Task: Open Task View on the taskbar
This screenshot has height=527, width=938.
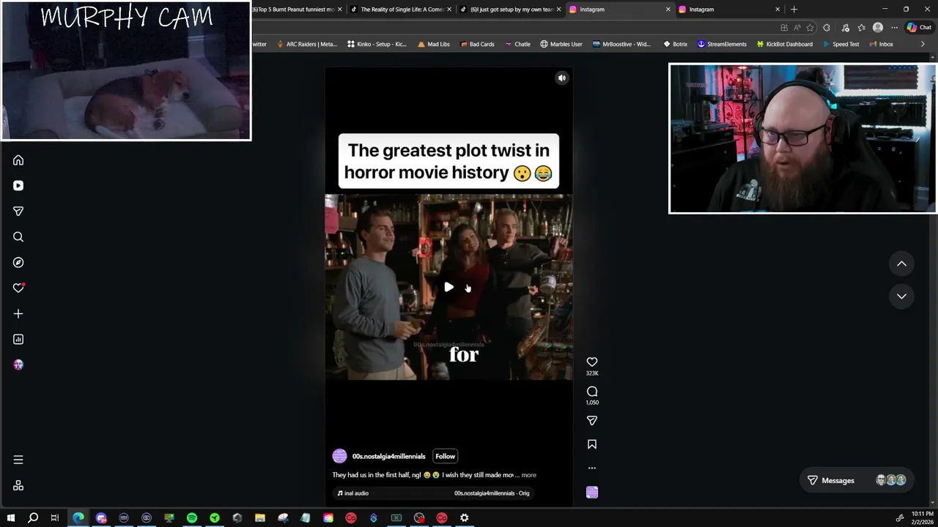Action: click(x=55, y=518)
